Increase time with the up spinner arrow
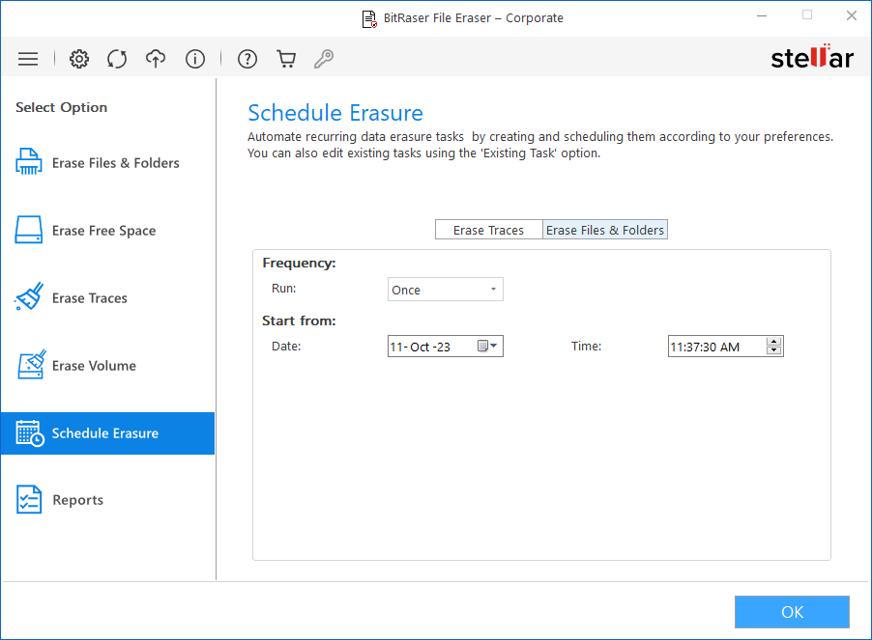Screen dimensions: 872x640 (x=774, y=342)
